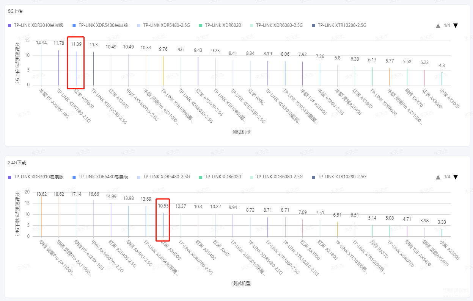The height and width of the screenshot is (301, 473).
Task: Toggle TP-LINK XDR3010易展版 legend in 5G上传 chart
Action: (36, 25)
